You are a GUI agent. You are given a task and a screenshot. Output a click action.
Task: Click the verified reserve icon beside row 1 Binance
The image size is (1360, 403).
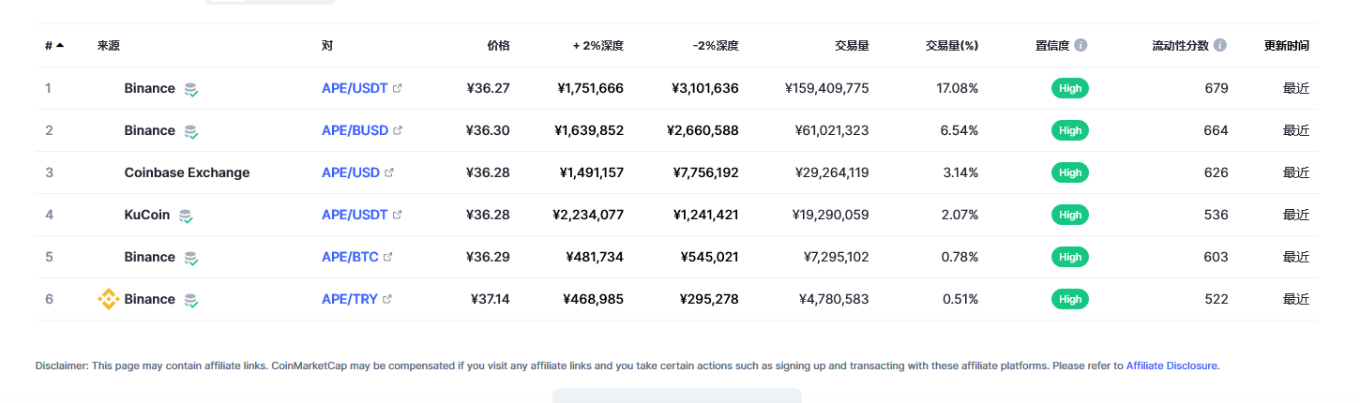(x=191, y=90)
